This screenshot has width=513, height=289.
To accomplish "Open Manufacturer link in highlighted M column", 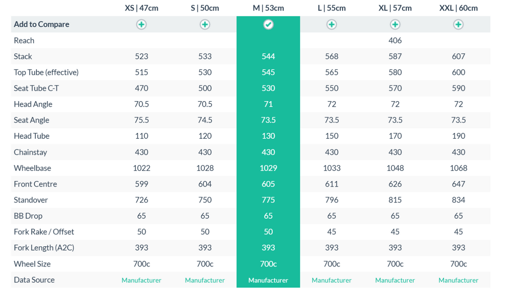I will pyautogui.click(x=268, y=280).
